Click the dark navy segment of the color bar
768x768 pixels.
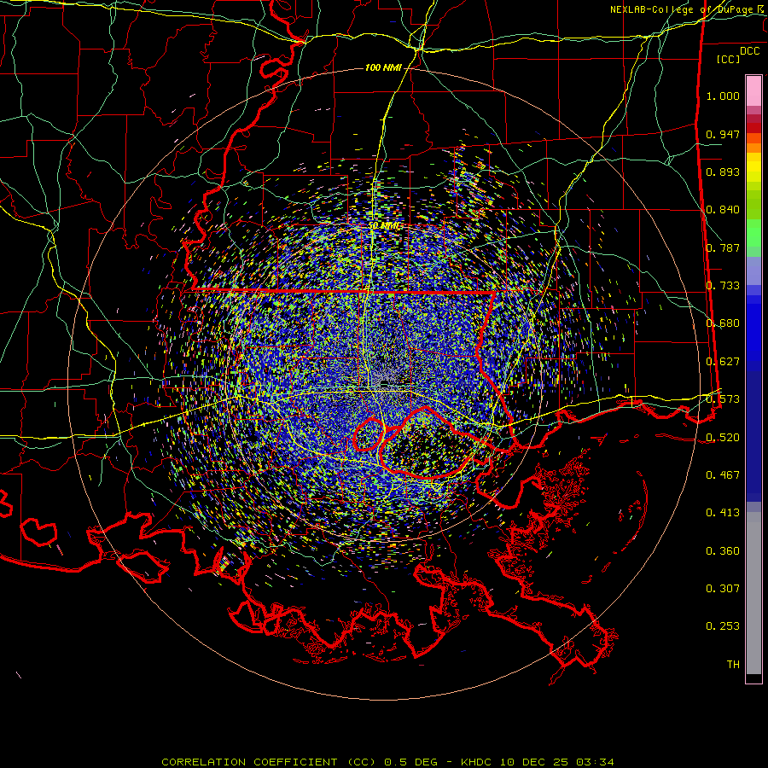753,436
